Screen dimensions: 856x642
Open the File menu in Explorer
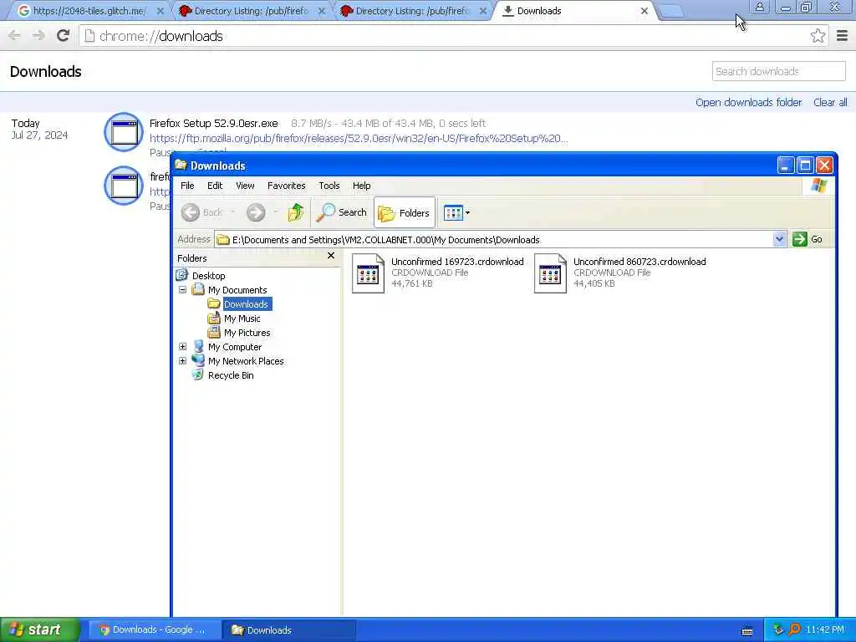tap(187, 186)
